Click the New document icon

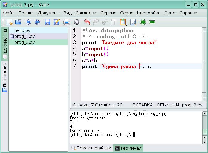(10, 22)
